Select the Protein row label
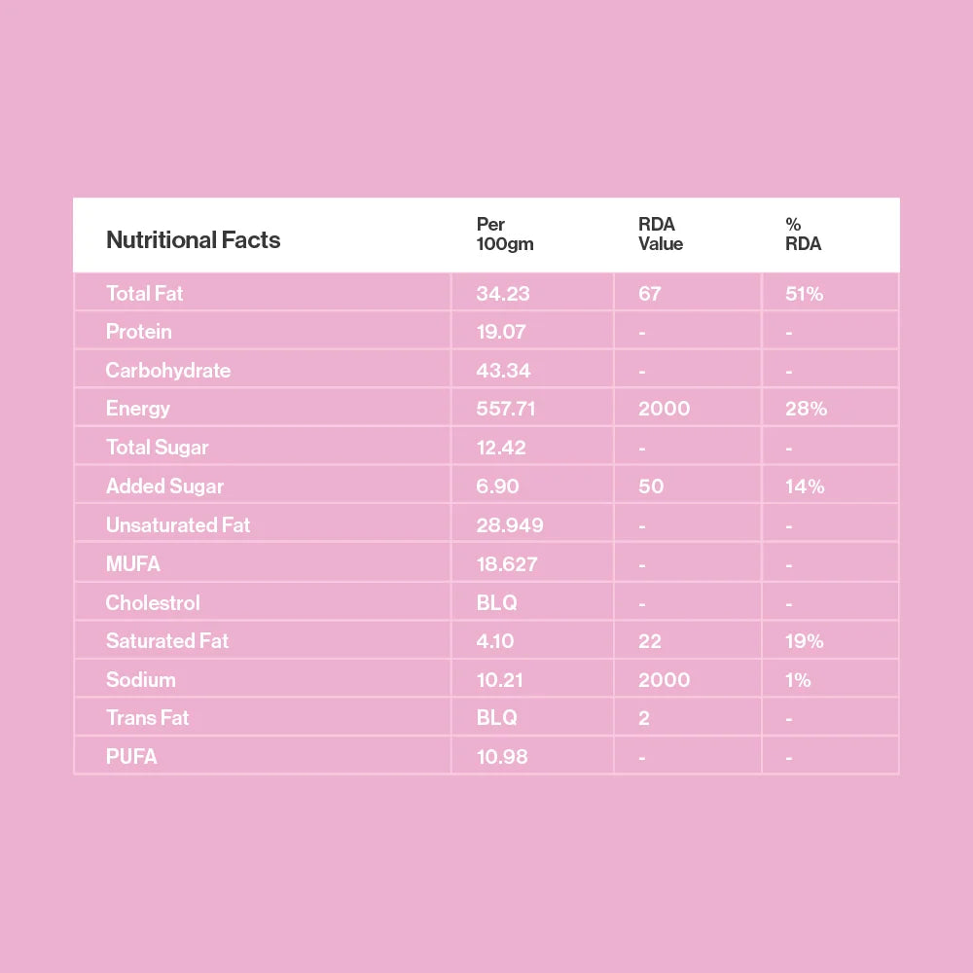 (x=138, y=332)
